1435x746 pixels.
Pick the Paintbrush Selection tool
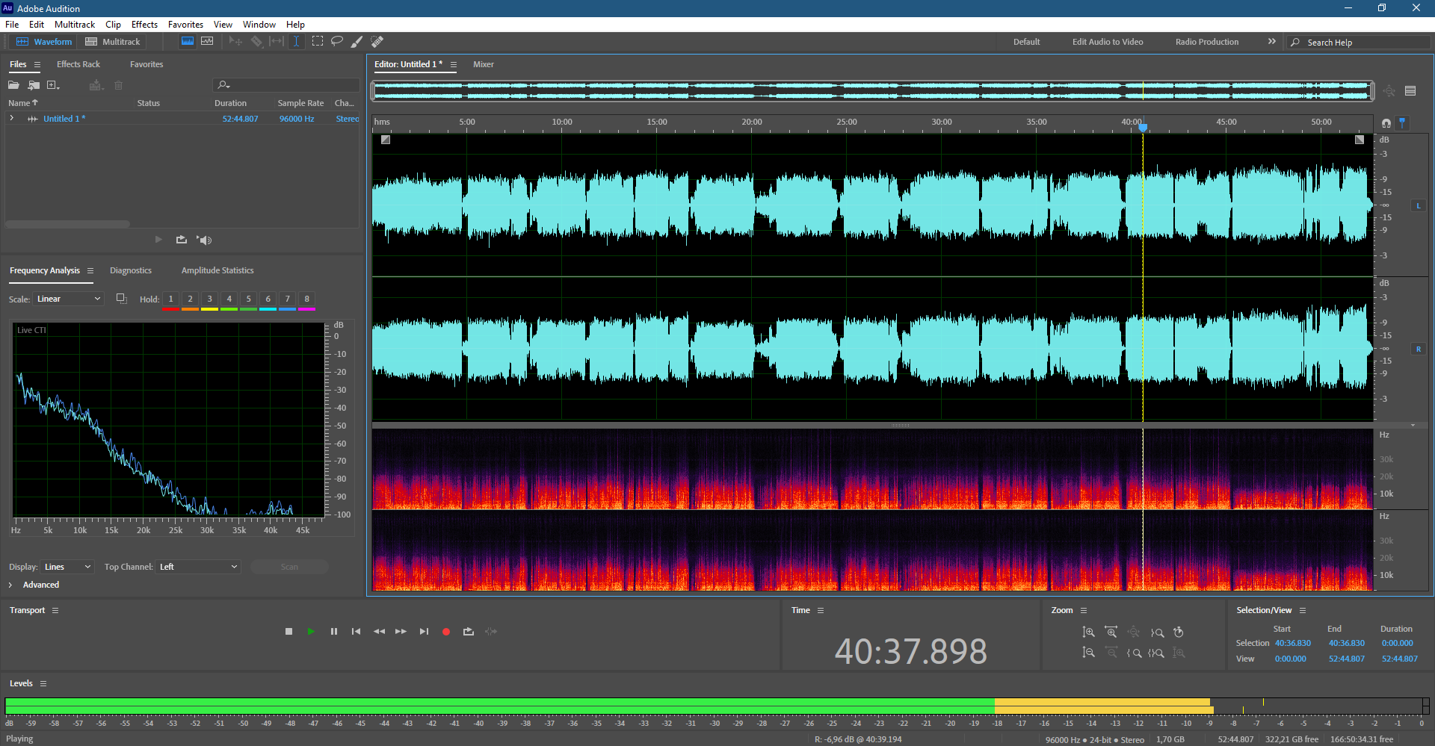tap(357, 42)
